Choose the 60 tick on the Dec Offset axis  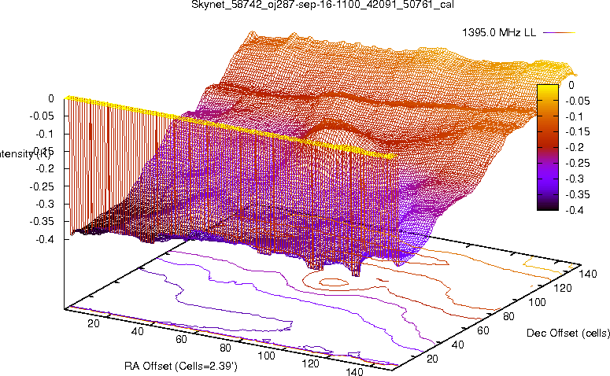[483, 330]
